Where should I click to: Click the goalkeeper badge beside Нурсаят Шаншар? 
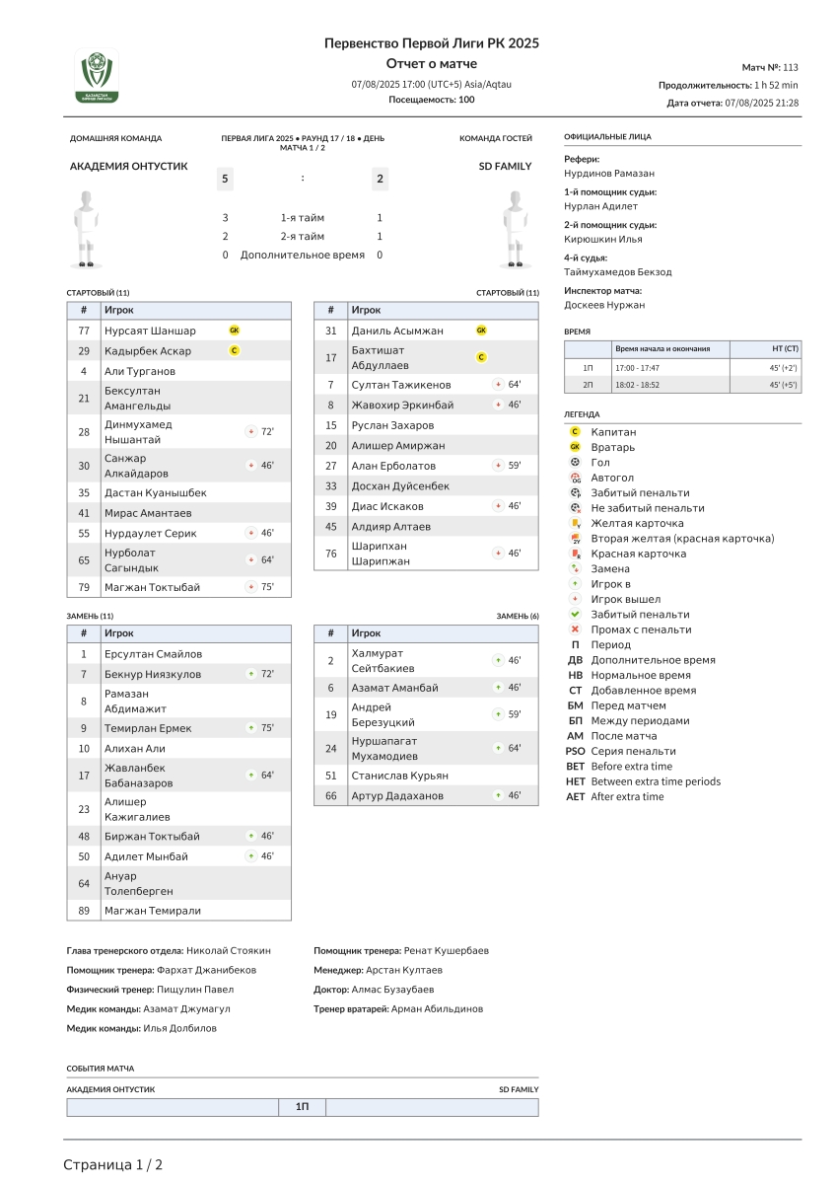[x=235, y=331]
